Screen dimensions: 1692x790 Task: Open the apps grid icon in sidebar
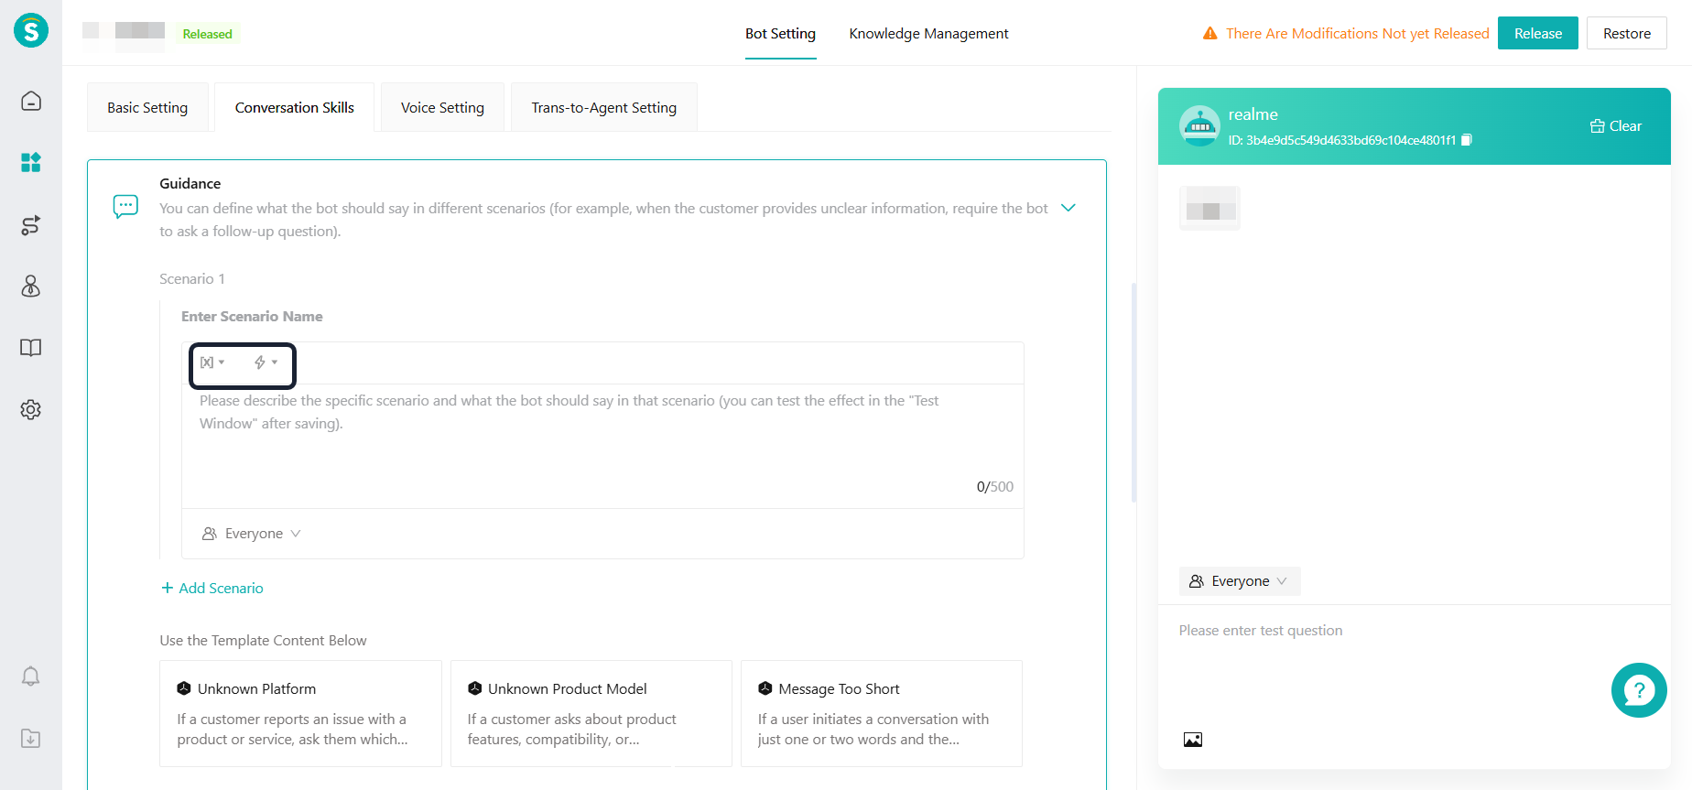(x=31, y=163)
